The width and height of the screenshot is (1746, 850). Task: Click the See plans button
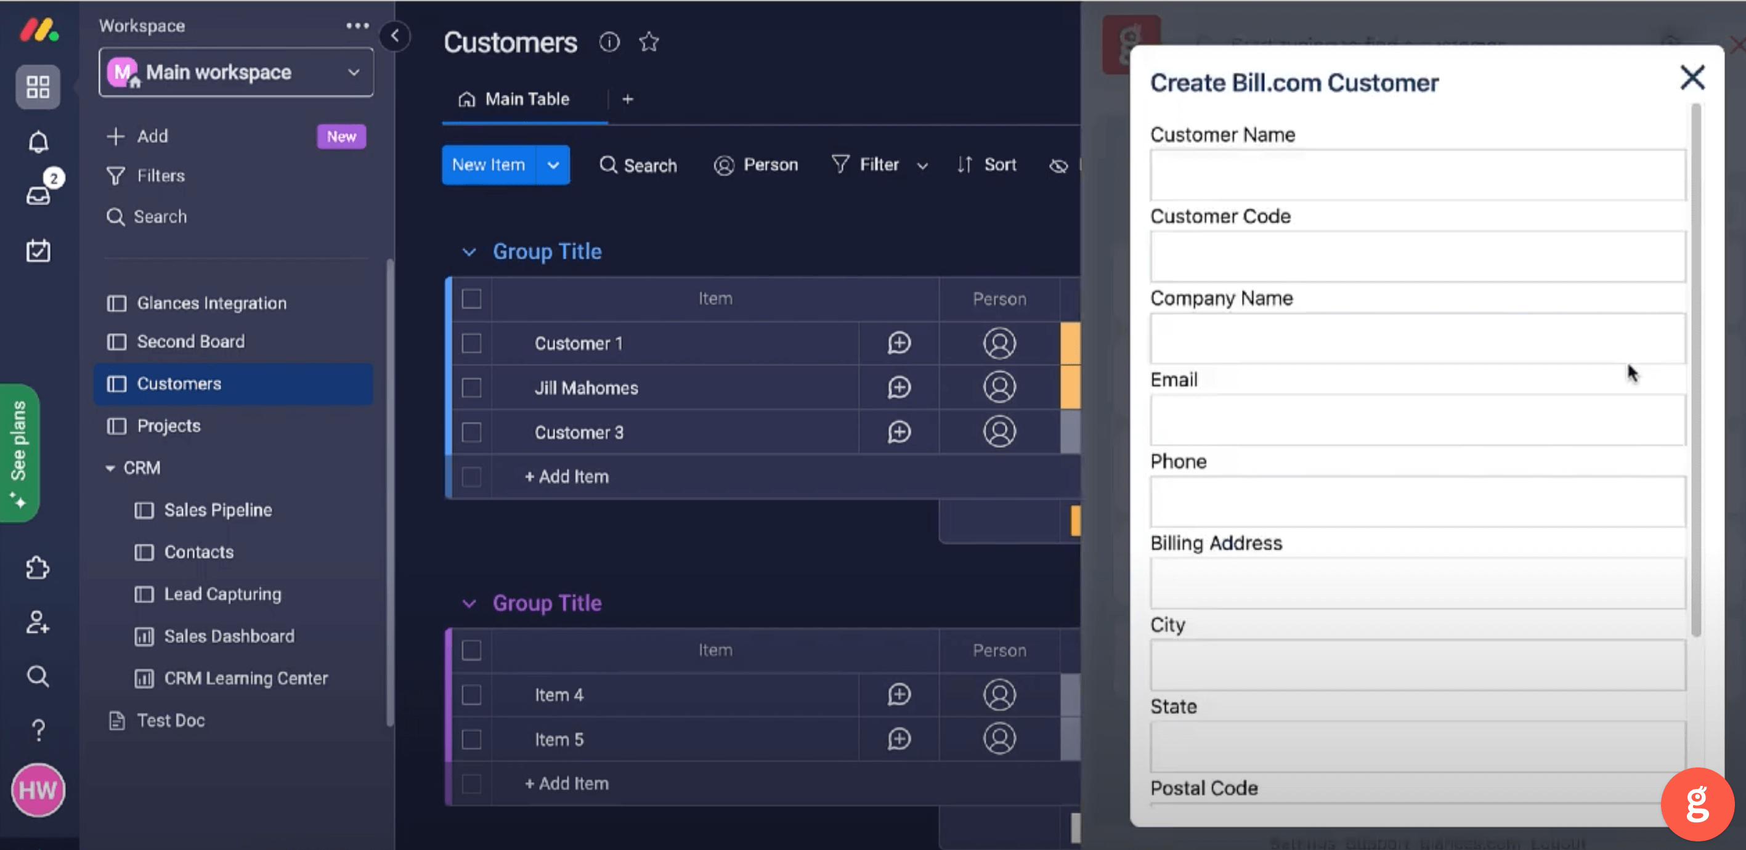20,453
